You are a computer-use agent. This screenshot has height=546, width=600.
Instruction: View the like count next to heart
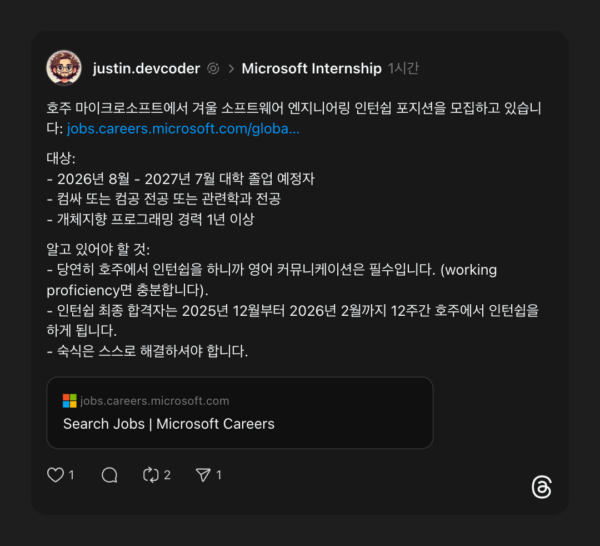point(71,475)
